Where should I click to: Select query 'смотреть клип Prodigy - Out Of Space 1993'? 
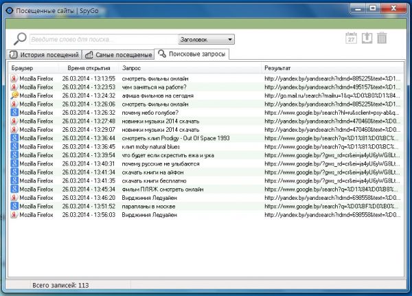pos(176,138)
